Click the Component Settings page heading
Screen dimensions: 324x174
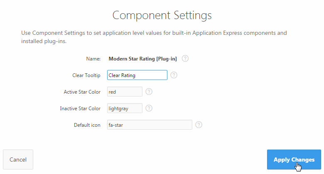point(162,16)
